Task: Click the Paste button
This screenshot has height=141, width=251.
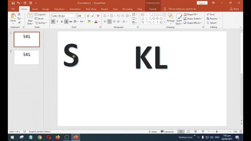Action: (x=13, y=18)
